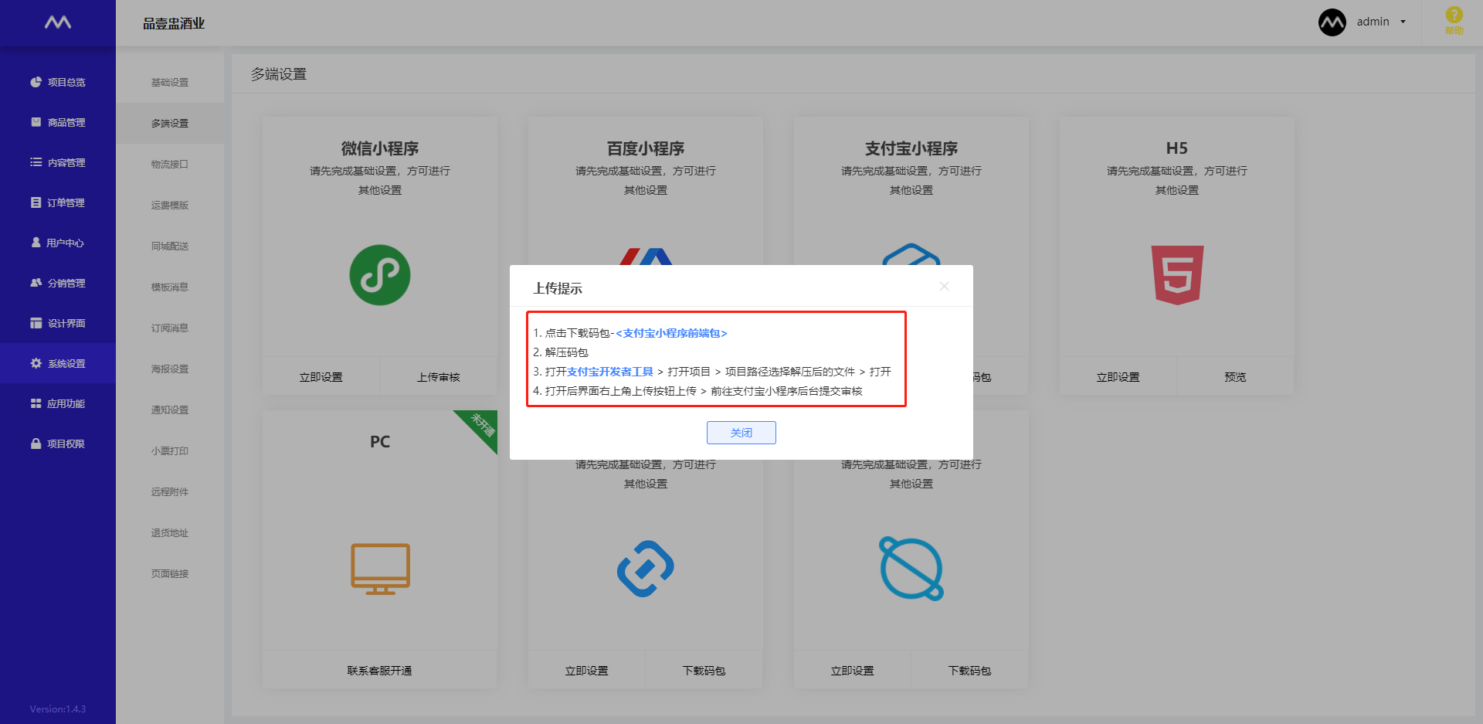Click the Version:1.4.3 label
This screenshot has width=1483, height=724.
58,709
